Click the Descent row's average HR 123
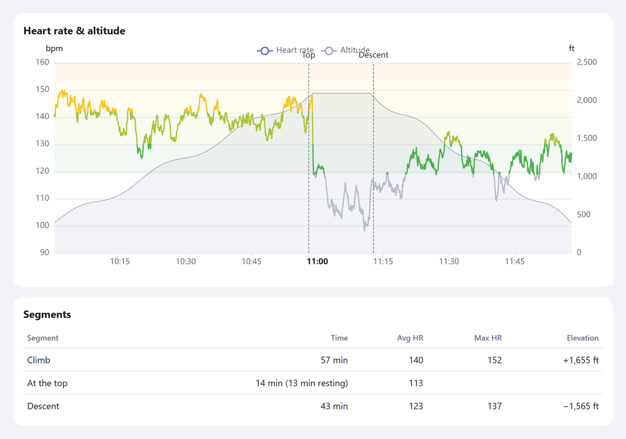626x439 pixels. click(416, 406)
